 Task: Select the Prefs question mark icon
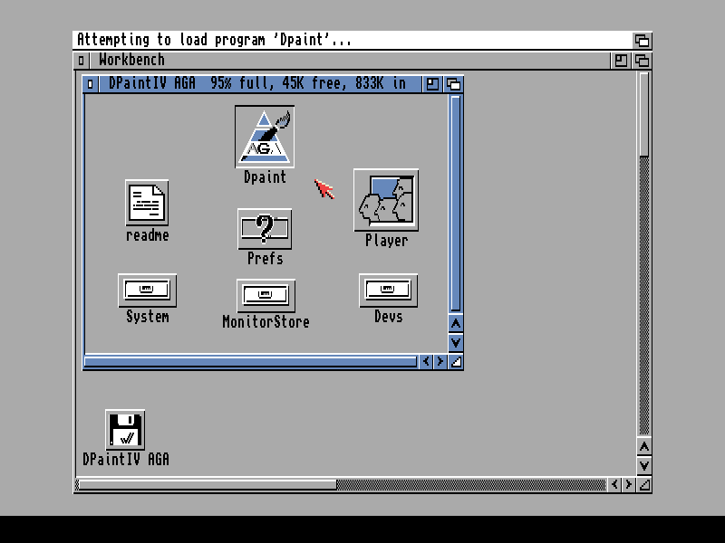(265, 229)
